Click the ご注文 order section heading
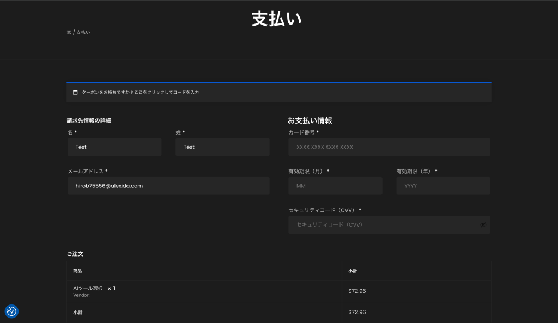This screenshot has width=558, height=323. [75, 254]
